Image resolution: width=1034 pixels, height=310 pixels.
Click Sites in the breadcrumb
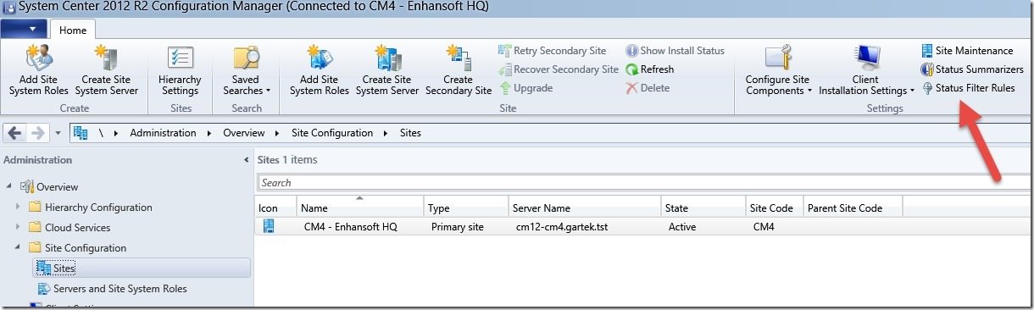click(410, 133)
